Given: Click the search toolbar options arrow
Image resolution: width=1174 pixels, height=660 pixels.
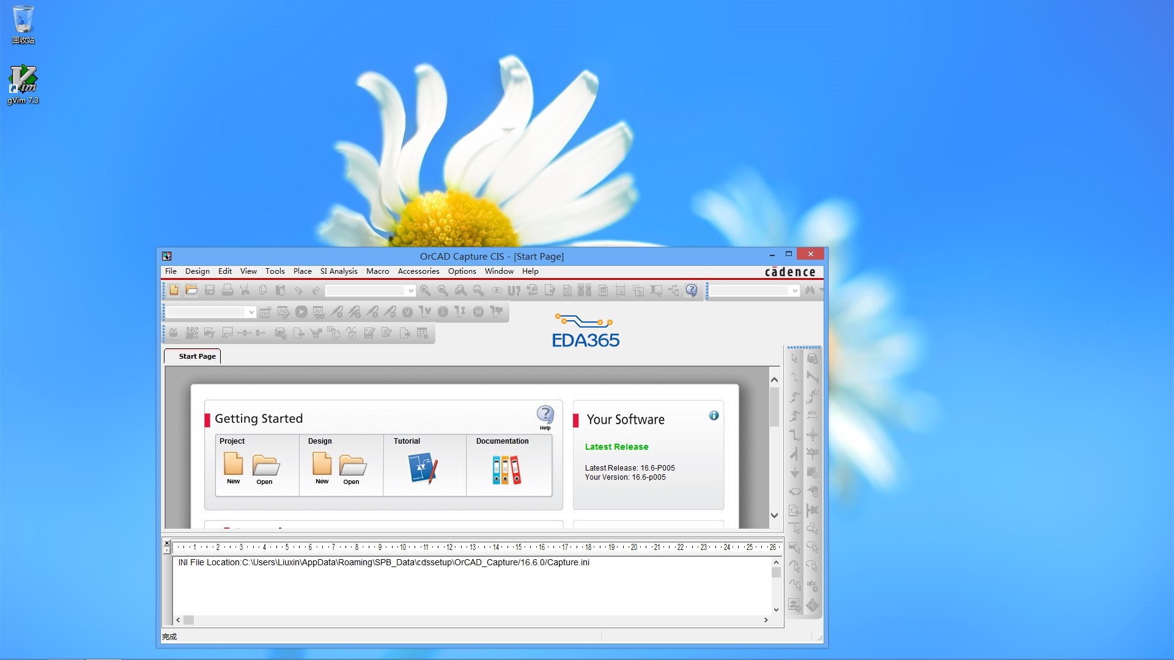Looking at the screenshot, I should coord(821,290).
